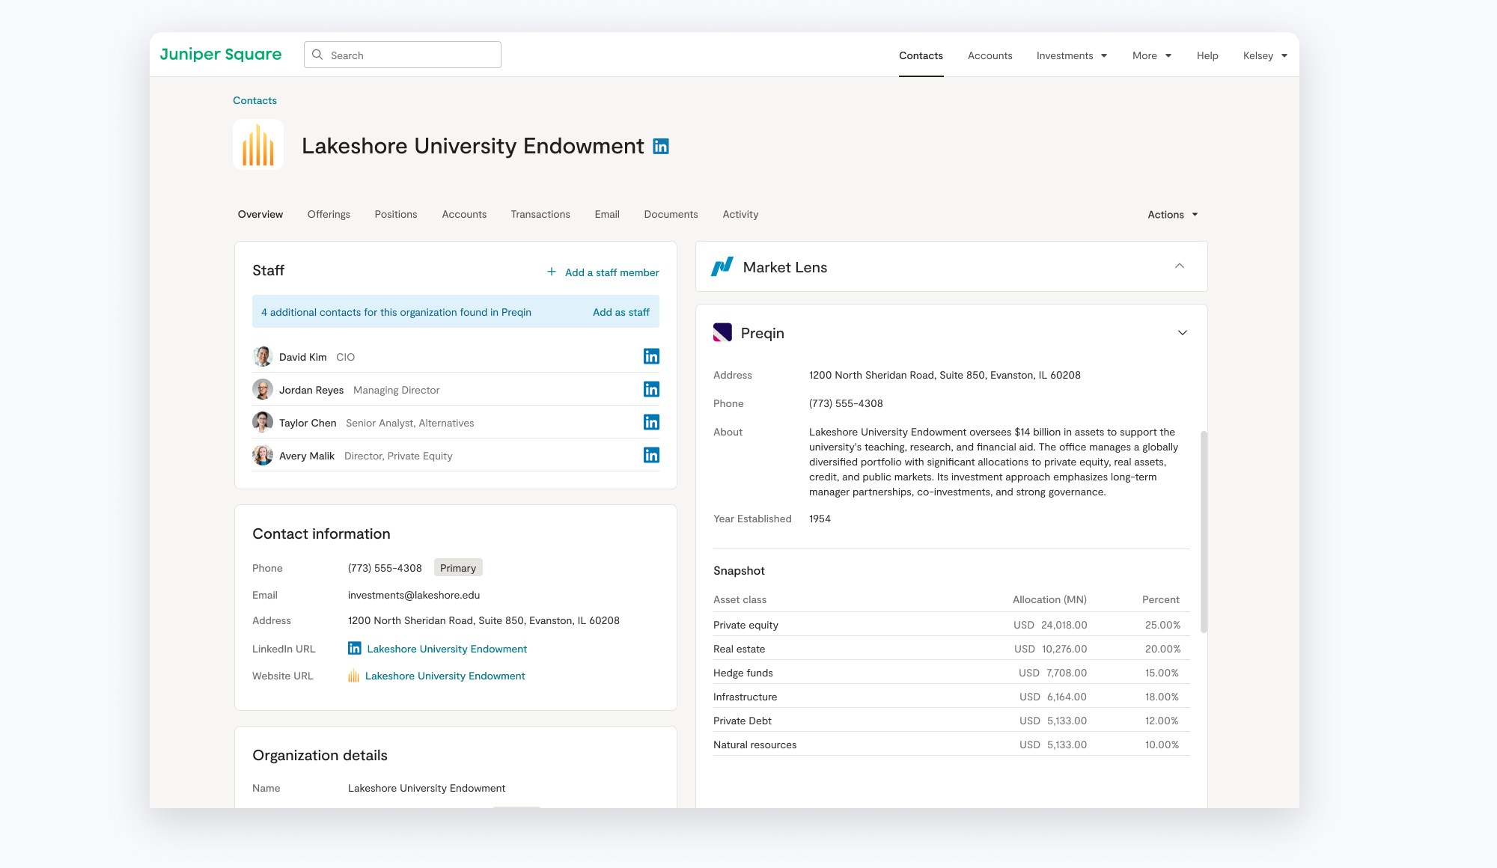Image resolution: width=1497 pixels, height=868 pixels.
Task: Click the Lakeshore organization logo thumbnail
Action: pos(258,144)
